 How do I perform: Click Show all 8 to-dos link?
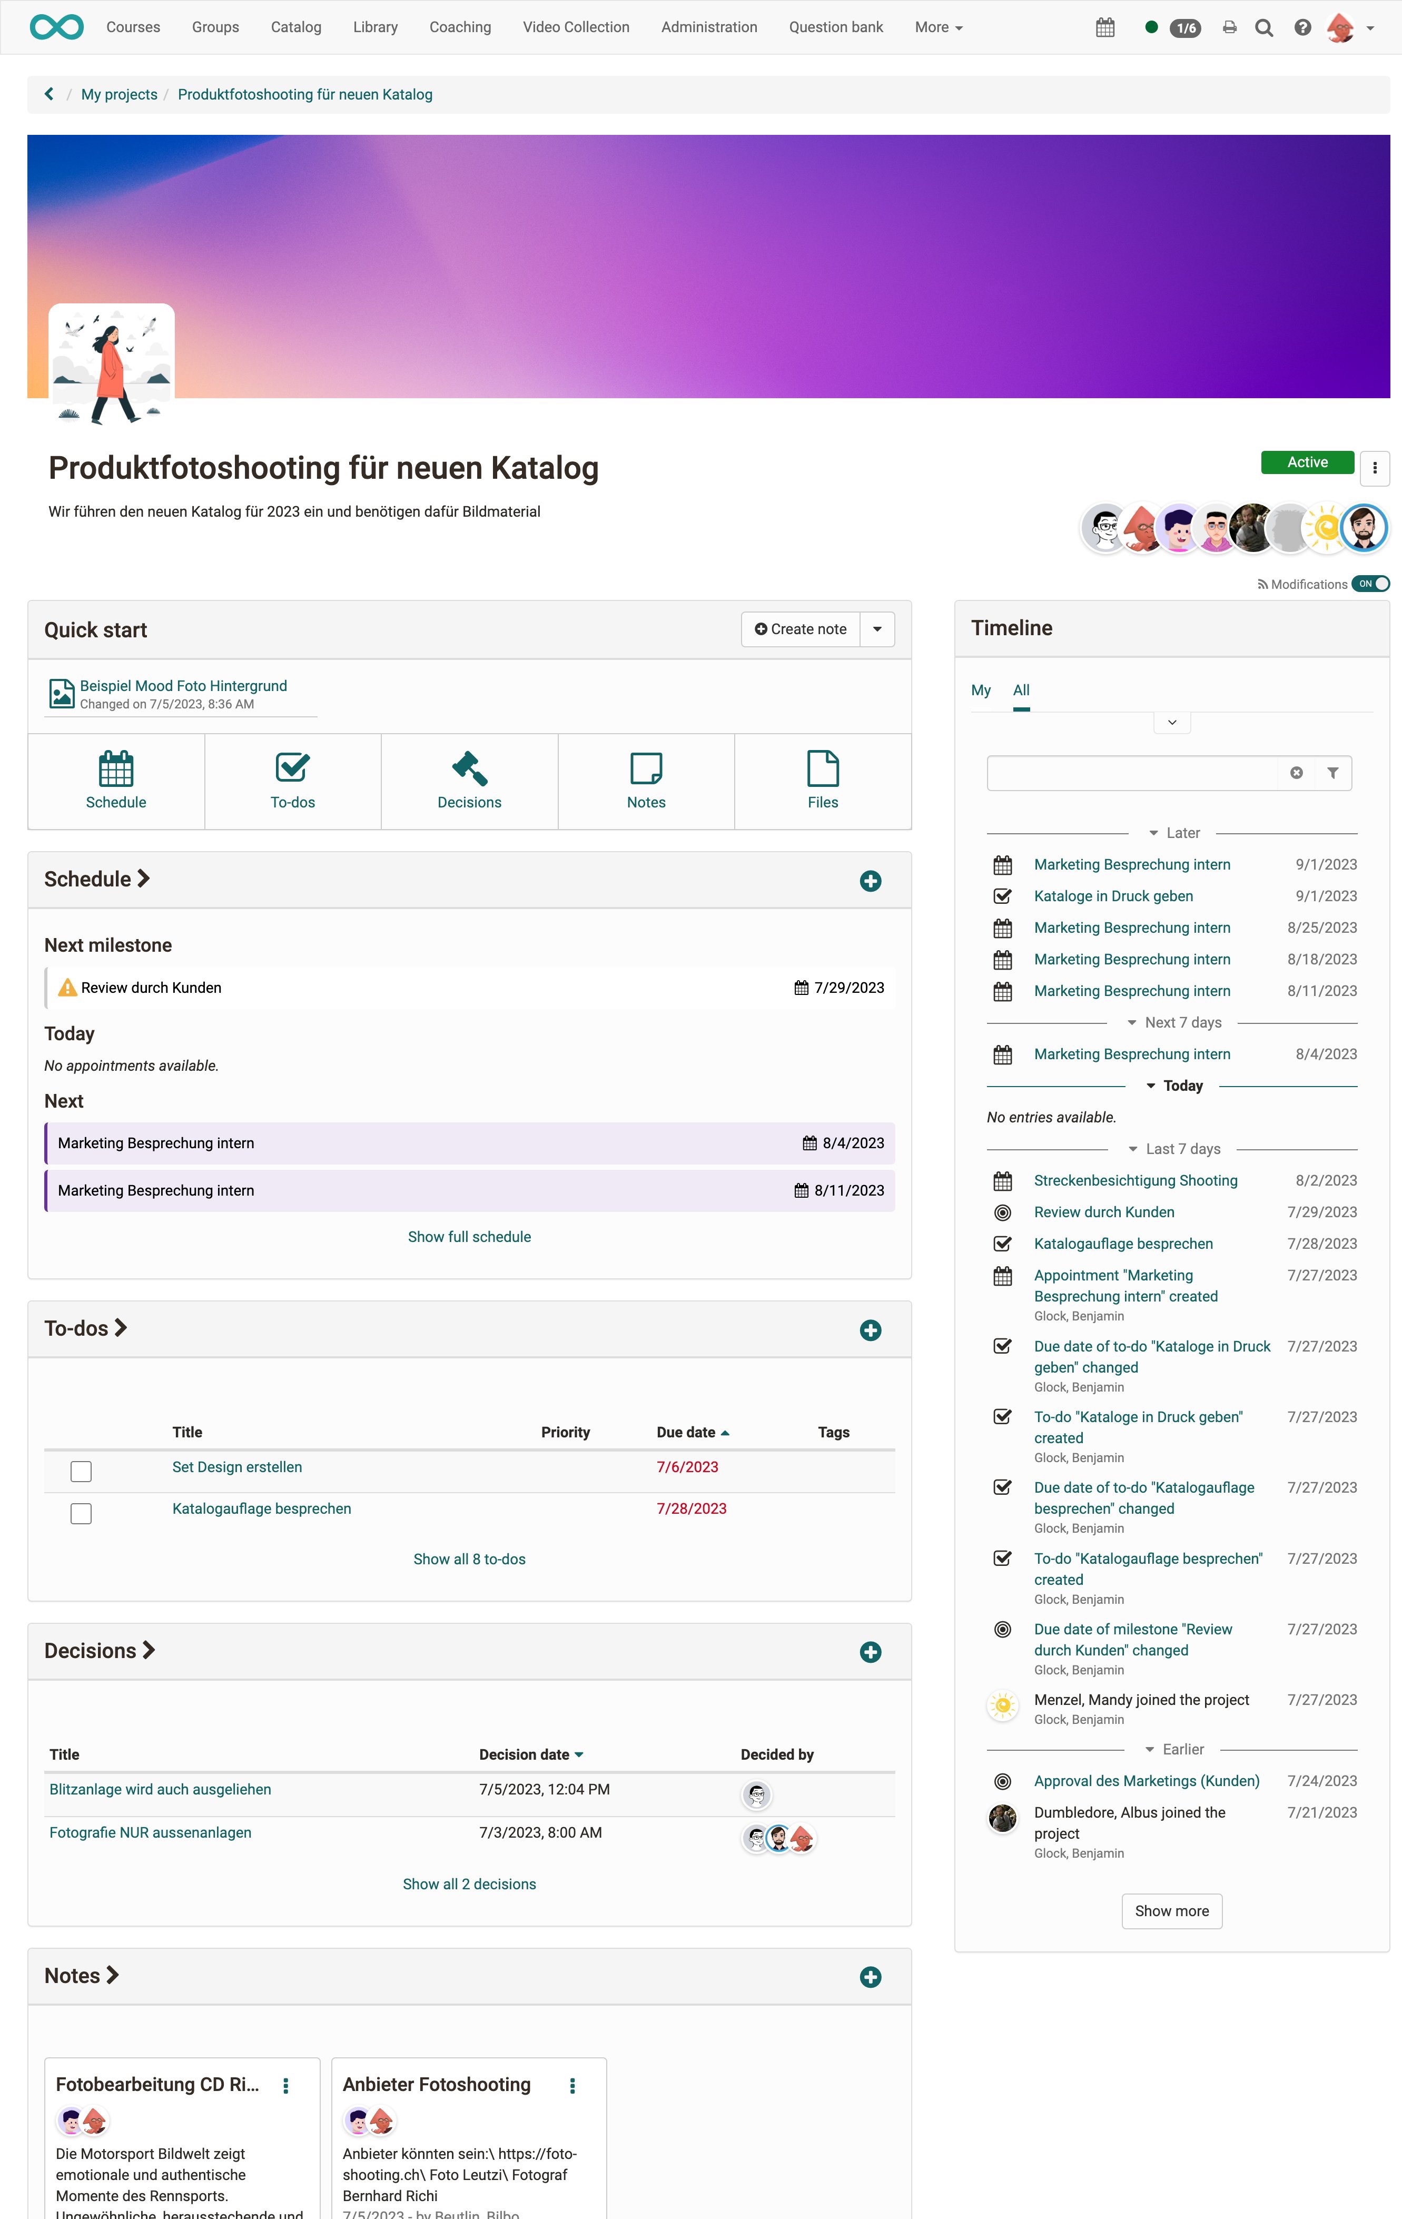pos(470,1559)
